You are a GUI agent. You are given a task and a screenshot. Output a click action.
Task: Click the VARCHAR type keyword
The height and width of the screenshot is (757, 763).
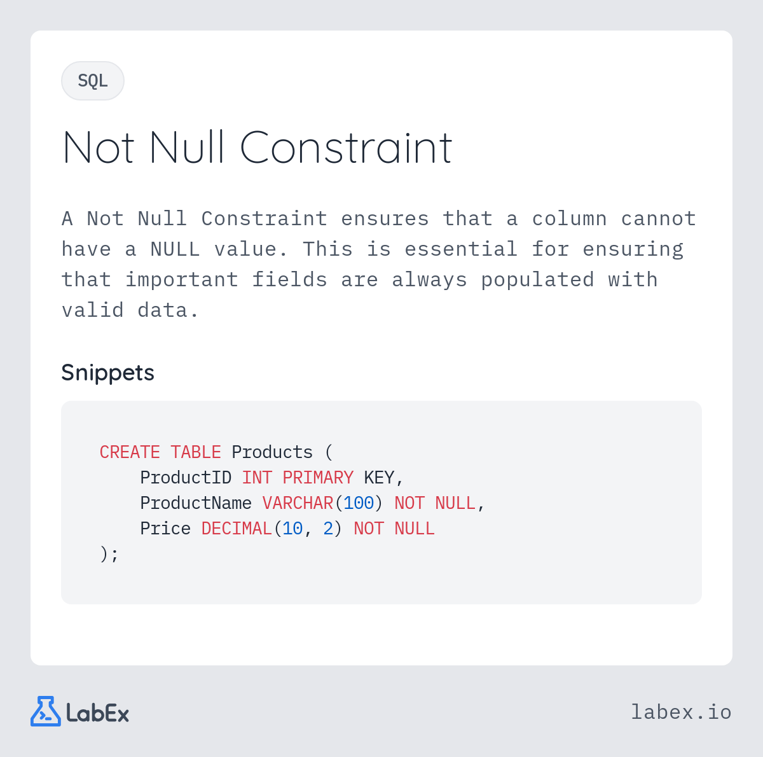point(298,503)
